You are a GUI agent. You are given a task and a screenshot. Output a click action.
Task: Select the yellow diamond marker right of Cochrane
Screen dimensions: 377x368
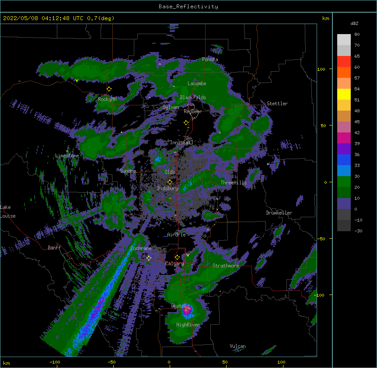(x=149, y=258)
